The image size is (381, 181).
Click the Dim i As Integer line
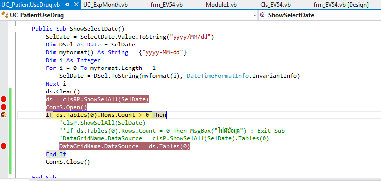click(x=73, y=60)
